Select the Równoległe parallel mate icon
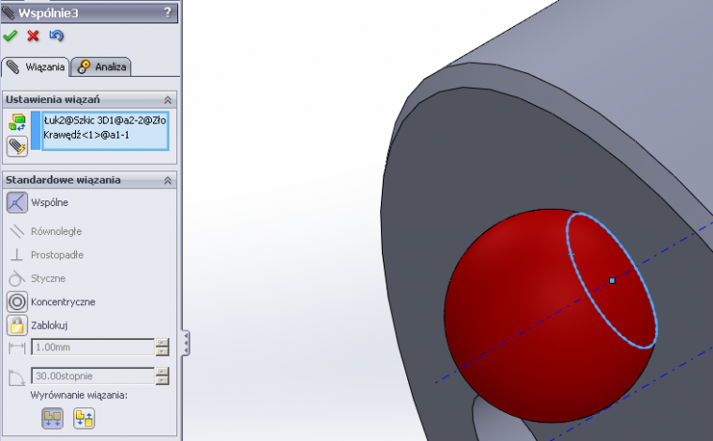Image resolution: width=713 pixels, height=441 pixels. [x=17, y=231]
